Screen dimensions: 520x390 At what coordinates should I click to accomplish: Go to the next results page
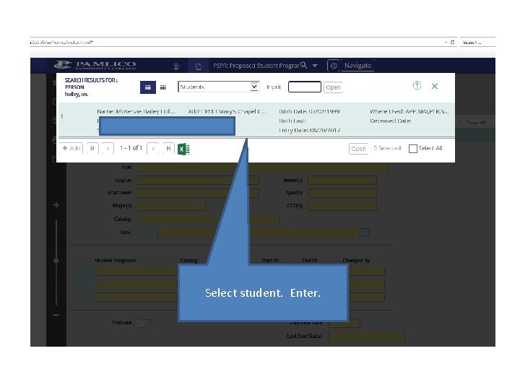pos(153,148)
